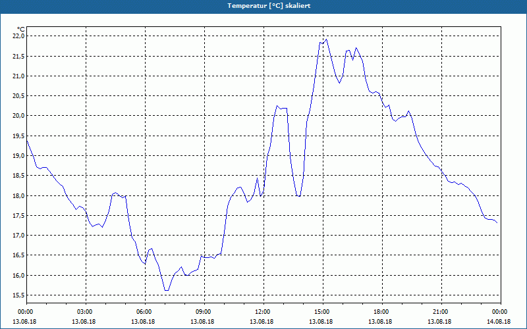
Task: Select the 06:00 time label
Action: pos(144,312)
